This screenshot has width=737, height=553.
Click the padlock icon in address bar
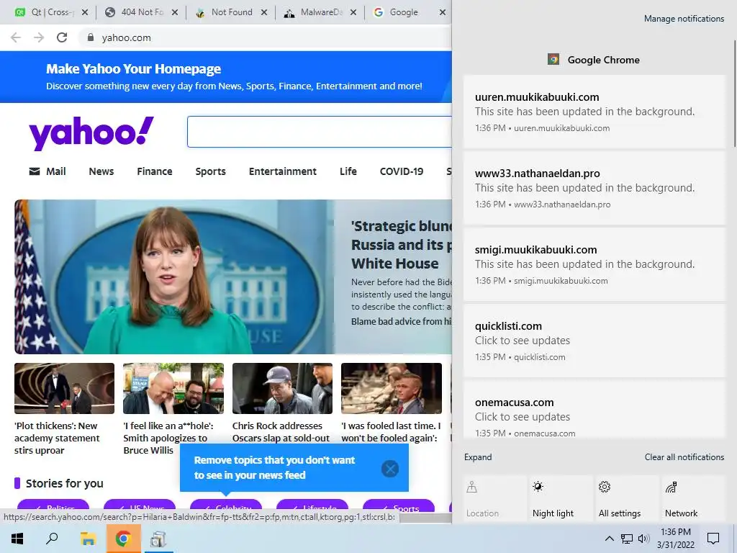point(90,37)
